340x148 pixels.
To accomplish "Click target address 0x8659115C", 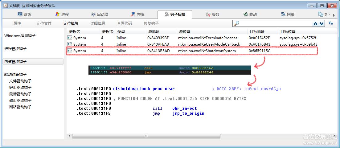I will 260,51.
